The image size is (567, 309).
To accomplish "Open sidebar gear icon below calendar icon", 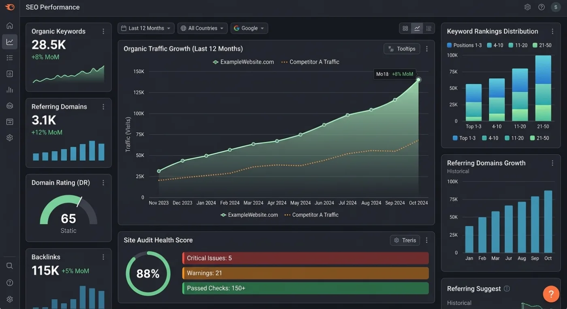I will [x=10, y=138].
